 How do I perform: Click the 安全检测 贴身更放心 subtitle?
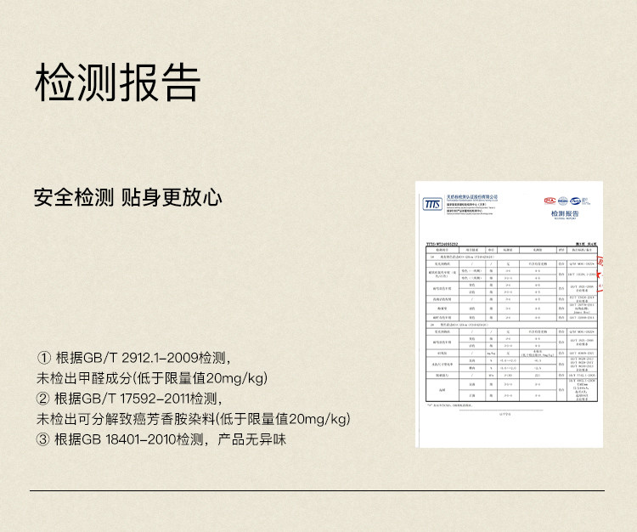tap(127, 197)
